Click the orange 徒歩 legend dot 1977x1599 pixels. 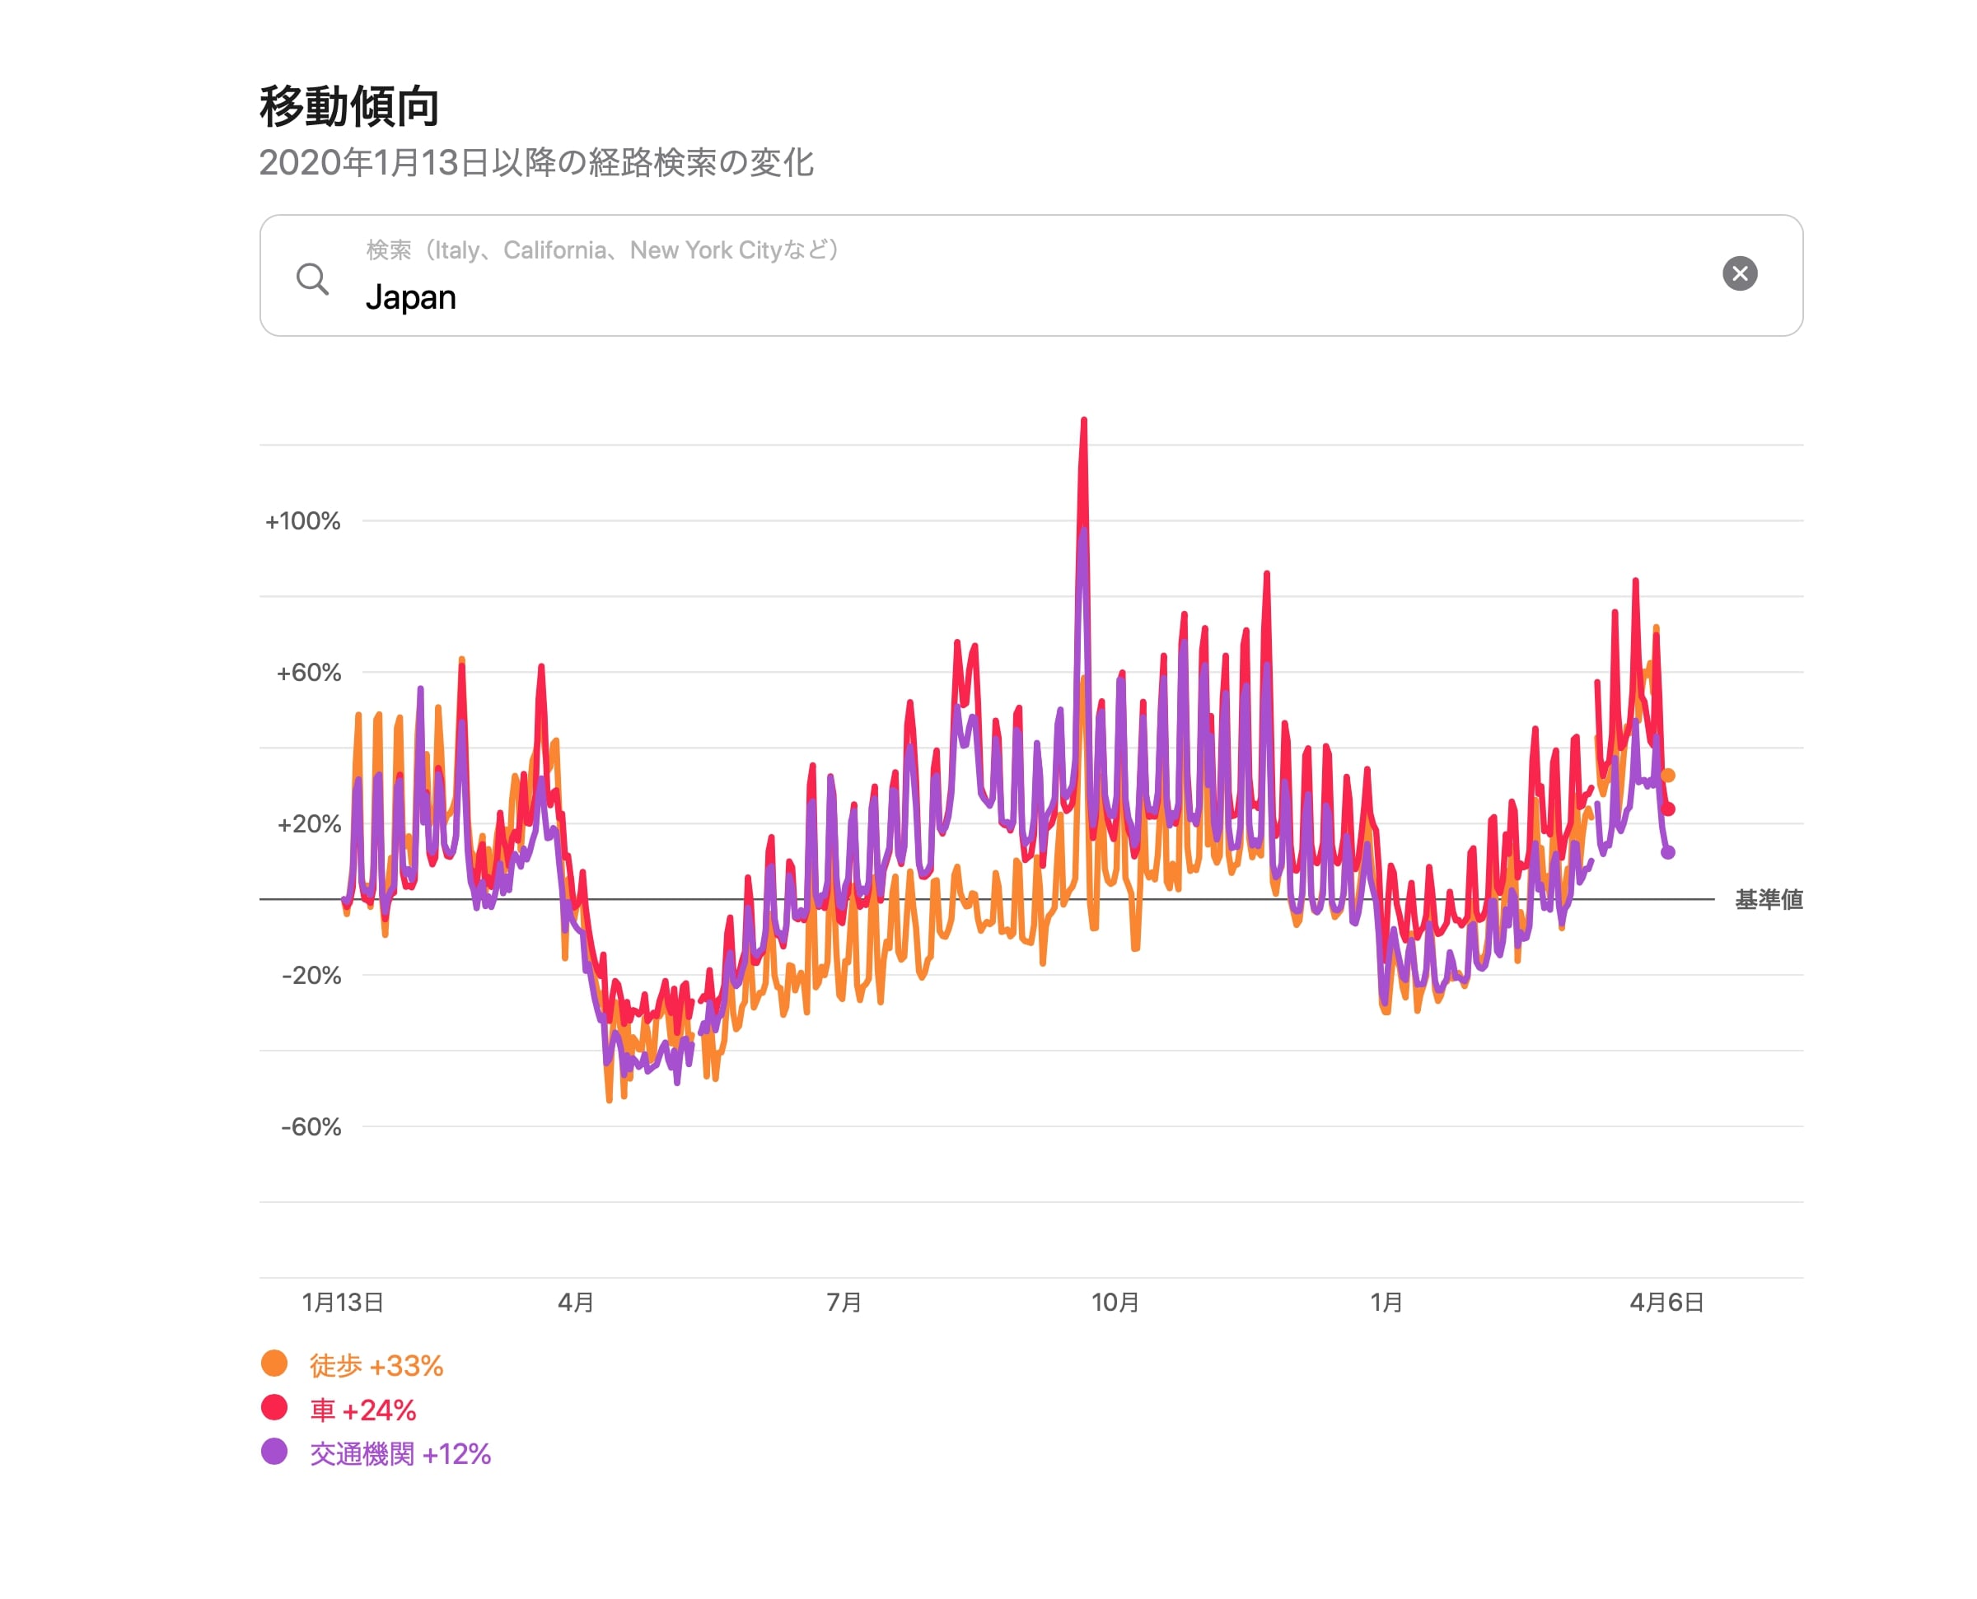point(274,1364)
